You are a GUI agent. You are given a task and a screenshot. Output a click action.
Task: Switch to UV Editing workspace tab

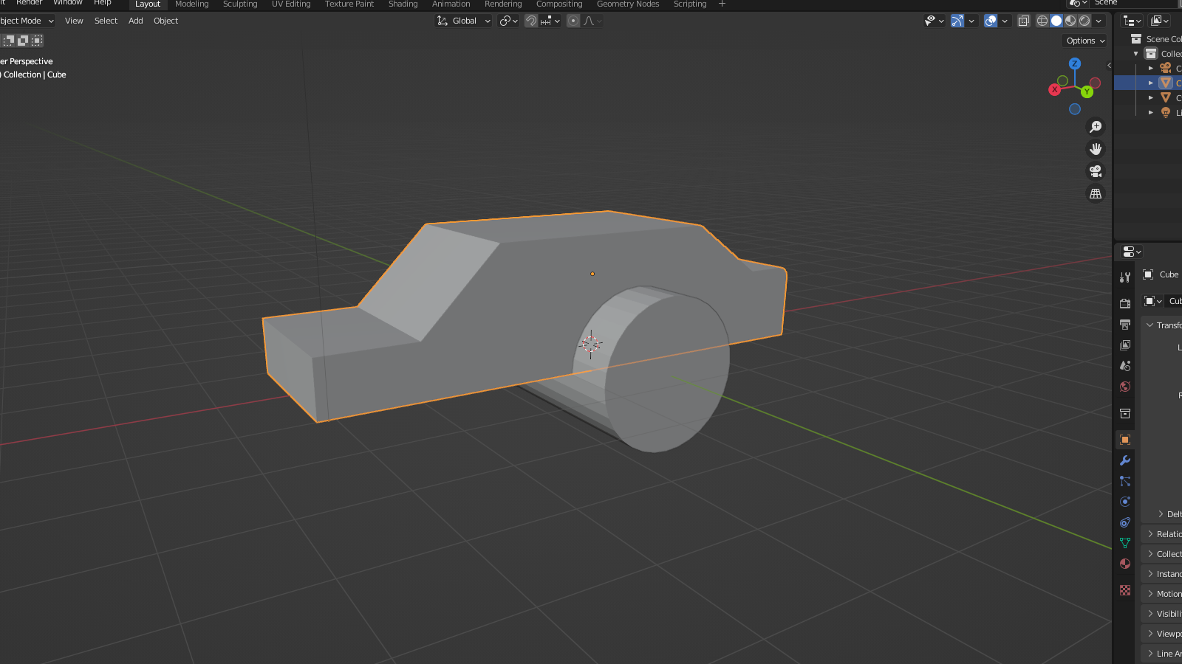291,4
